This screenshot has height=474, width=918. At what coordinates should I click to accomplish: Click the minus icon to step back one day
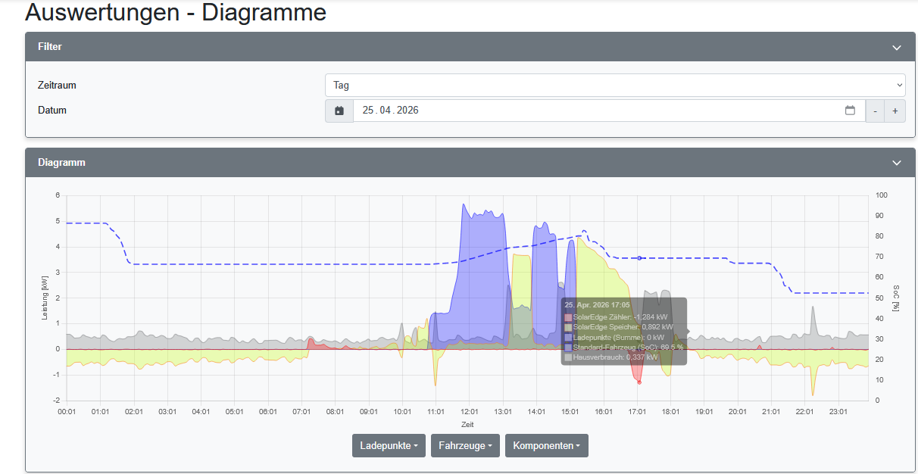click(875, 111)
